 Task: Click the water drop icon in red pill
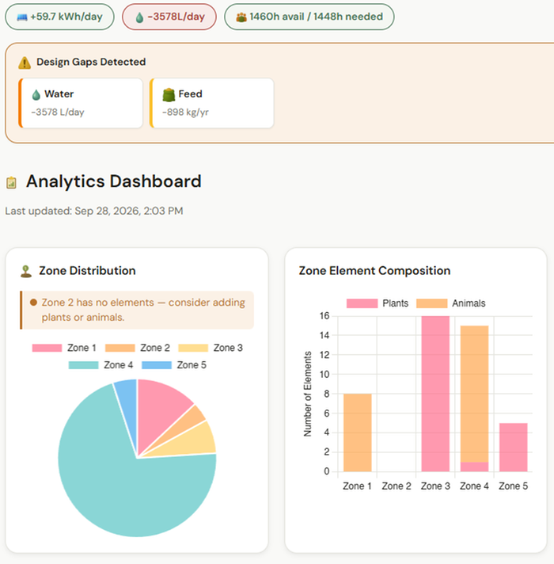(139, 17)
